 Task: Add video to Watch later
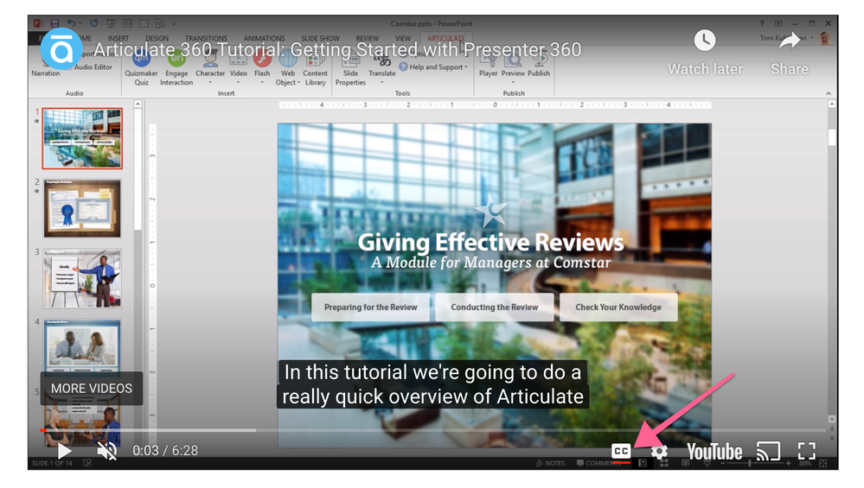pos(705,41)
